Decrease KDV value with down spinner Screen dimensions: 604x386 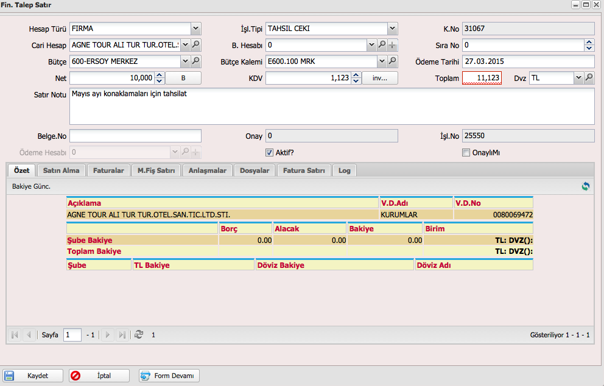click(x=356, y=81)
